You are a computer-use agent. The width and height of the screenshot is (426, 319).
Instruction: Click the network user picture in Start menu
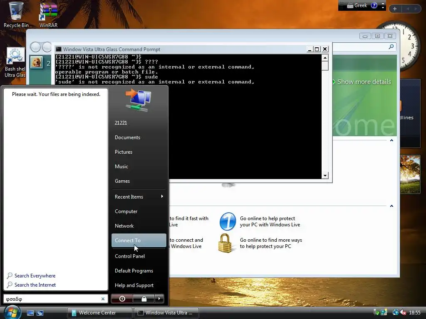[139, 100]
